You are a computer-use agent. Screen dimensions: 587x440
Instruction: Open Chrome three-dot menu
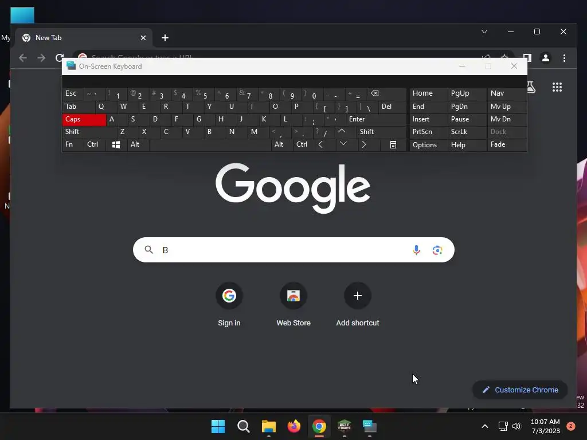(564, 58)
